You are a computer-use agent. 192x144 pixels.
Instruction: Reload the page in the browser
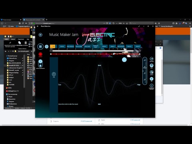23,23
